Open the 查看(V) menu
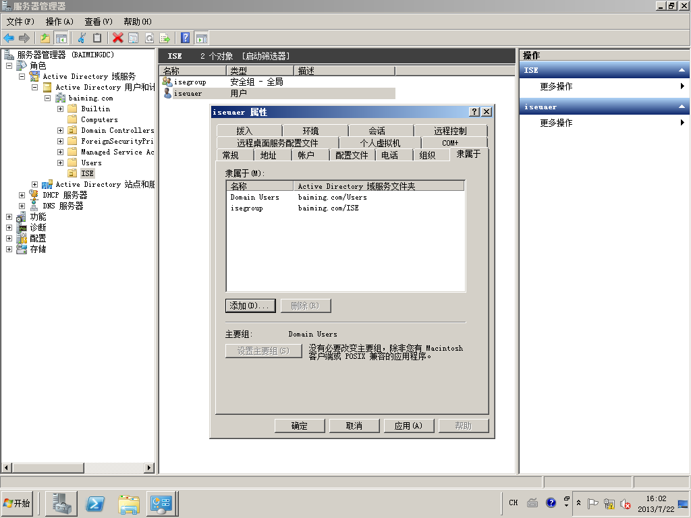The image size is (691, 518). [x=99, y=22]
